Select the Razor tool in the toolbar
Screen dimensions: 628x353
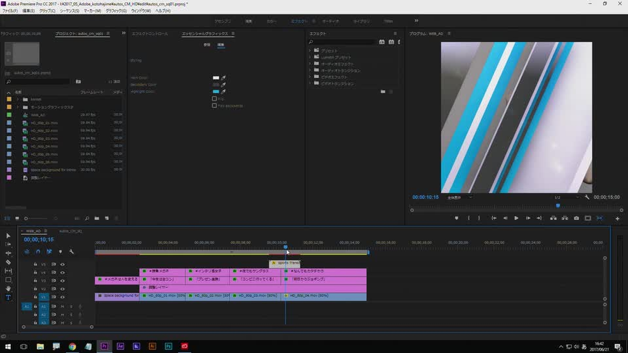(x=8, y=262)
